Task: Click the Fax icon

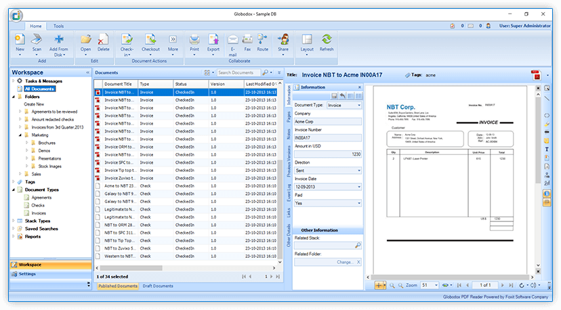Action: (247, 39)
